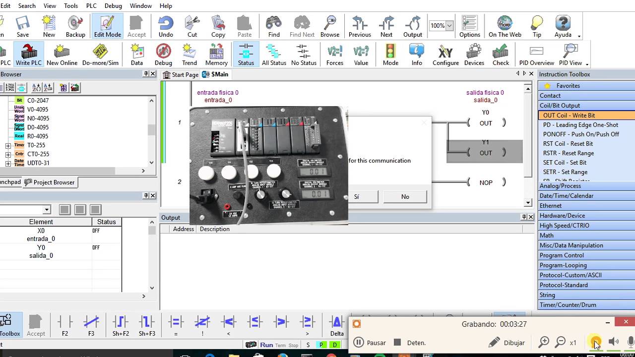Image resolution: width=635 pixels, height=357 pixels.
Task: Select OUT Coil - Write Bit instruction
Action: pos(586,115)
